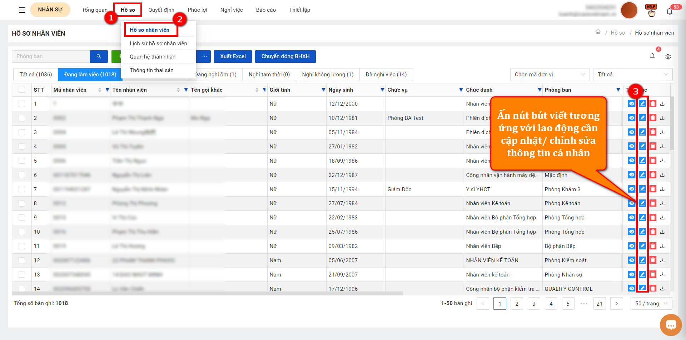
Task: Open notifications bell with 53 badge
Action: click(x=670, y=11)
